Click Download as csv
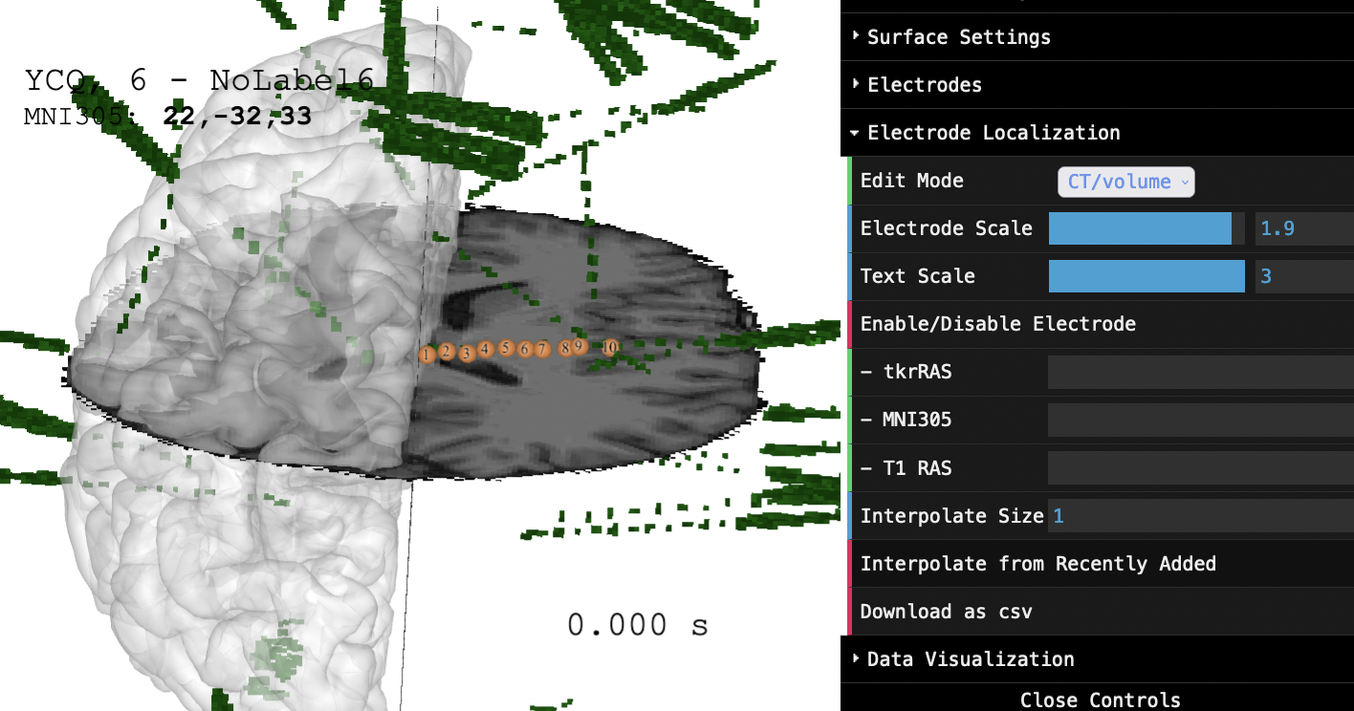 tap(946, 612)
